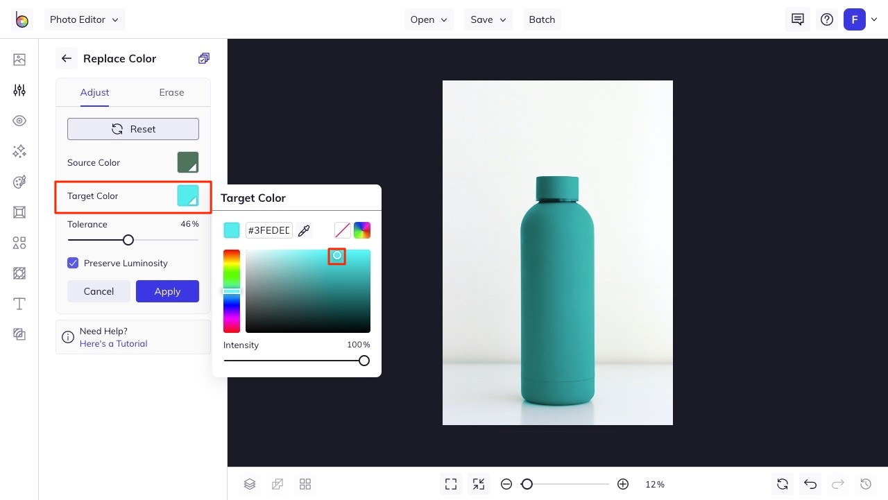Screen dimensions: 888x500
Task: Click the grid view icon in bottom bar
Action: (305, 484)
